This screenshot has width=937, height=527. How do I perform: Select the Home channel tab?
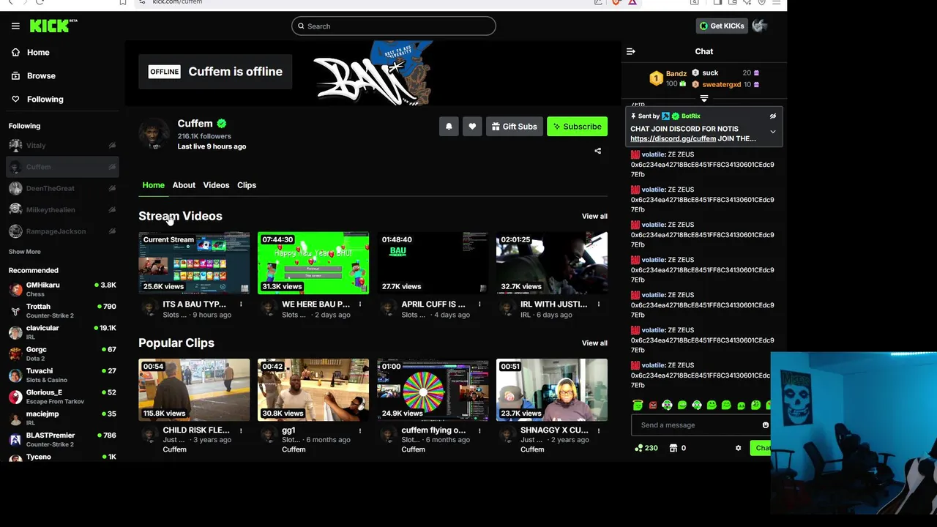click(153, 185)
